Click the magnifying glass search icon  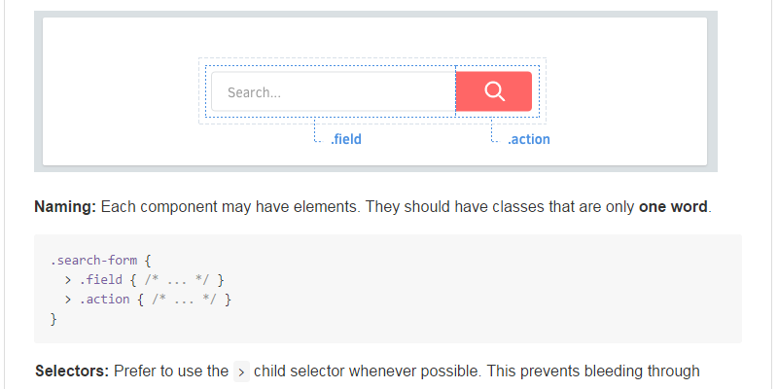494,91
